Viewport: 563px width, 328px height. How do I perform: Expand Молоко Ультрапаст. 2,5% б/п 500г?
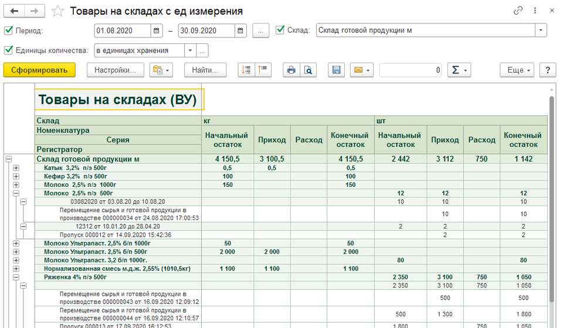coord(16,252)
